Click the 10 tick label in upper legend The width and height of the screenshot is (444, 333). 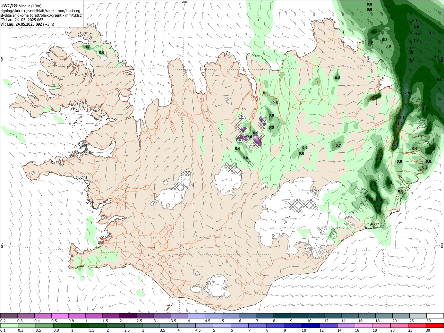(x=309, y=321)
